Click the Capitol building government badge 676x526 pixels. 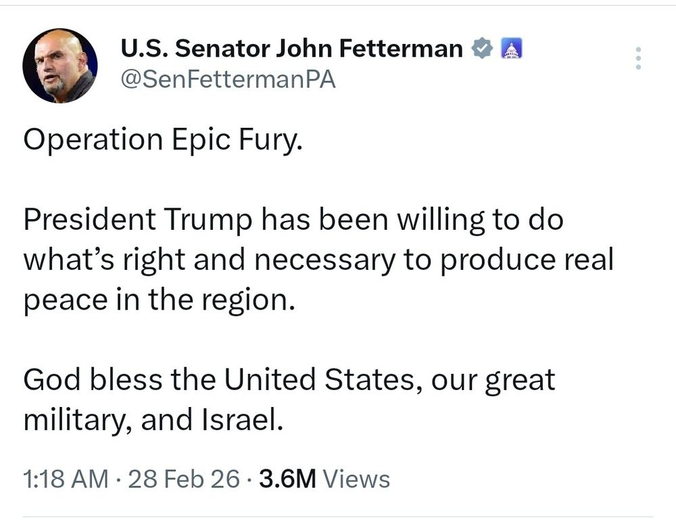(510, 49)
